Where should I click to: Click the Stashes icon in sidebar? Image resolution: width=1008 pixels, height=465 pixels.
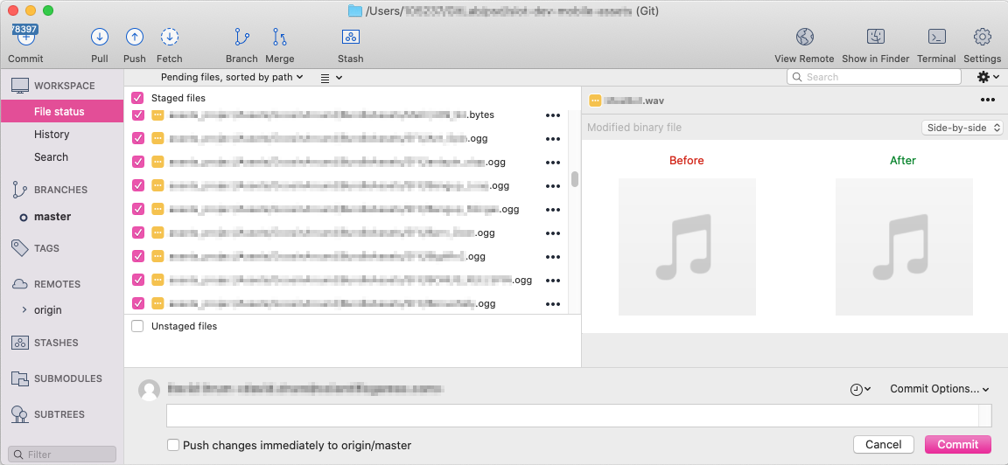point(20,343)
